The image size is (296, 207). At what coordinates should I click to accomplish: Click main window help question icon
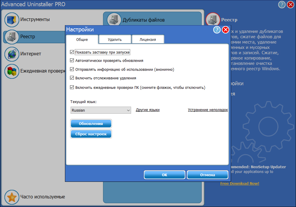[282, 4]
